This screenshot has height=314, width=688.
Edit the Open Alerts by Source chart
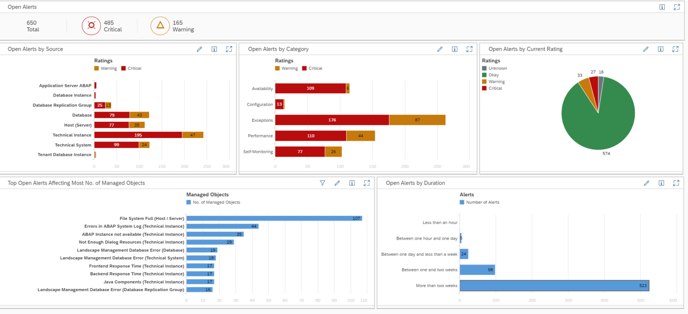pos(199,49)
